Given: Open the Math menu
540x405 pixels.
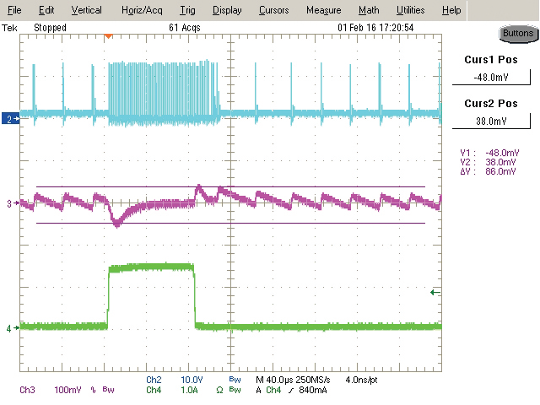Looking at the screenshot, I should click(368, 10).
